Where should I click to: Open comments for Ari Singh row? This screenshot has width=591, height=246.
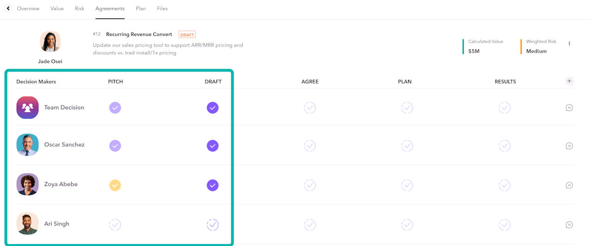tap(569, 225)
